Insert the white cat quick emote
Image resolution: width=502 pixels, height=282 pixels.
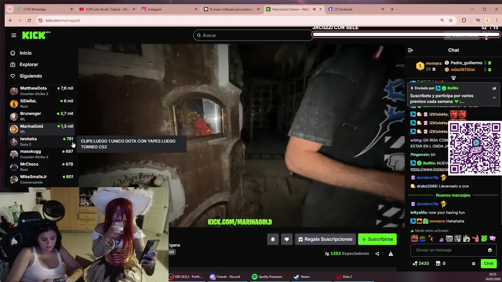449,239
